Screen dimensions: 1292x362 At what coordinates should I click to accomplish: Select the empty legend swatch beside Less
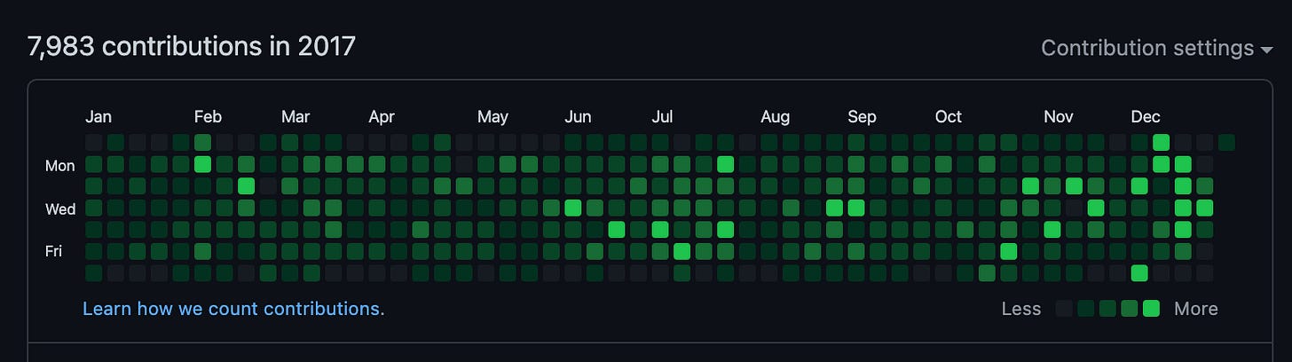[1064, 309]
